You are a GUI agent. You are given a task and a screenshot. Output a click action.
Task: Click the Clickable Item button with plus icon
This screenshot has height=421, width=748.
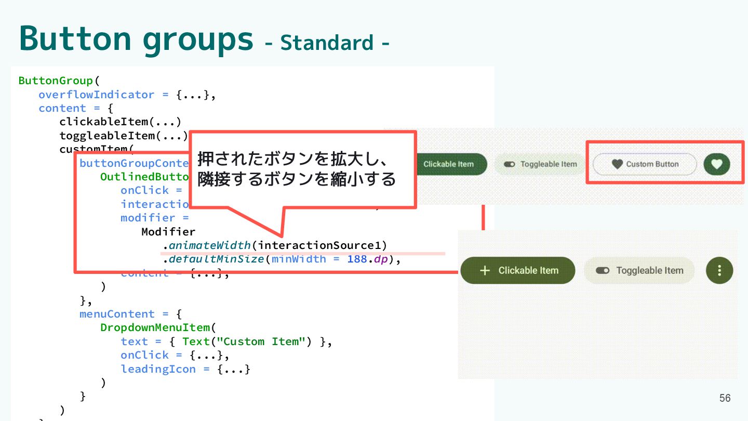(518, 270)
